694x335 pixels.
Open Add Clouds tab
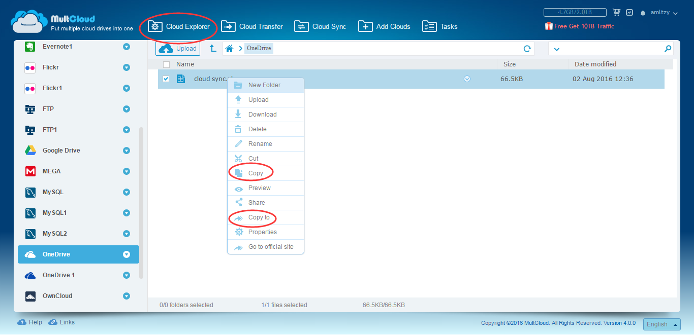pos(384,26)
